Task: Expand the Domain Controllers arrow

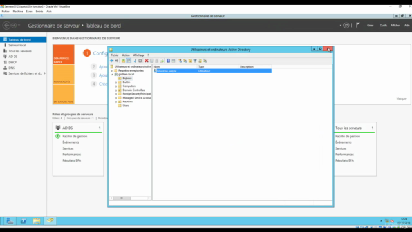Action: (x=116, y=90)
